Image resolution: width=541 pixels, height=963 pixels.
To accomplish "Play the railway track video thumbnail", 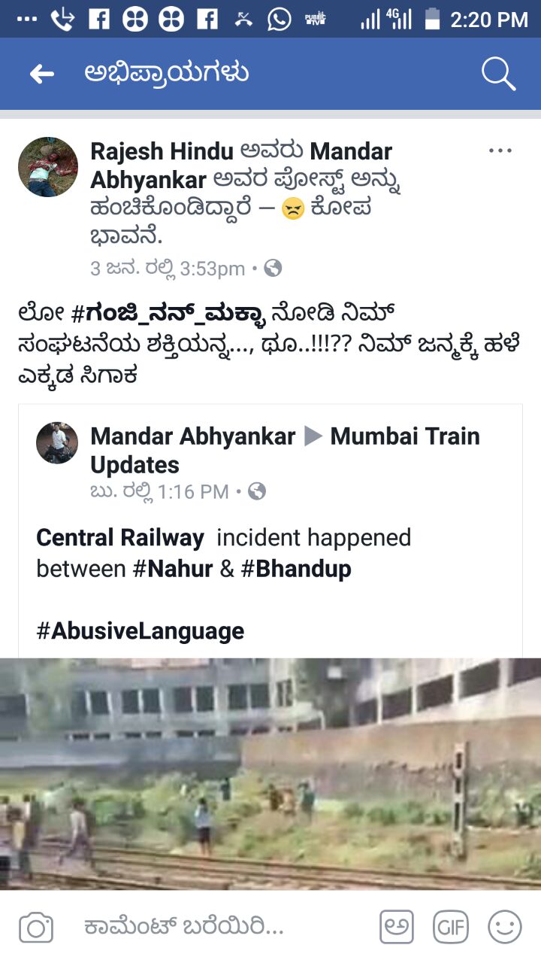I will pyautogui.click(x=270, y=774).
